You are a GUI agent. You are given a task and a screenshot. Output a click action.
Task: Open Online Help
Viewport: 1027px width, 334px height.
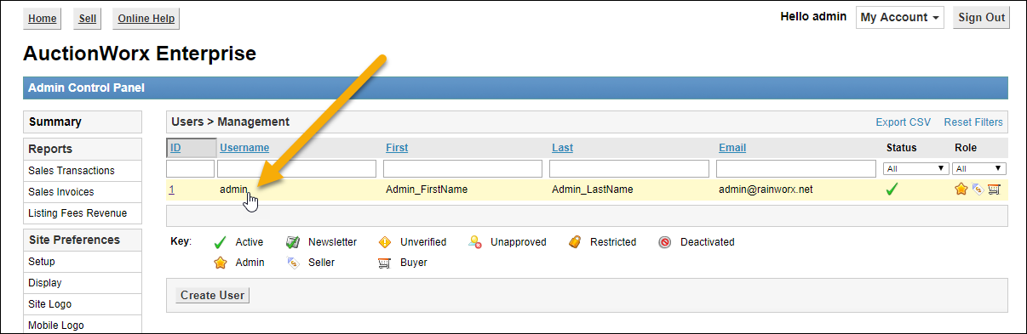146,19
